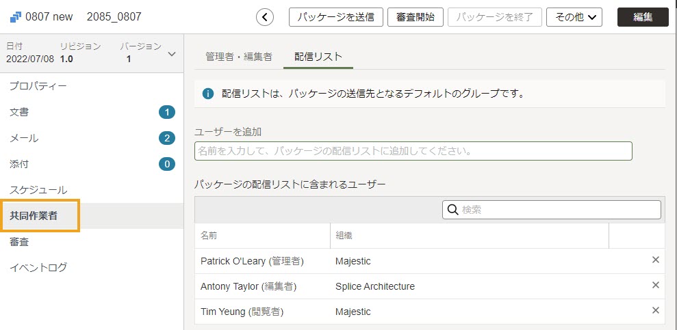This screenshot has height=330, width=677.
Task: Click the black 編集 button
Action: click(643, 17)
